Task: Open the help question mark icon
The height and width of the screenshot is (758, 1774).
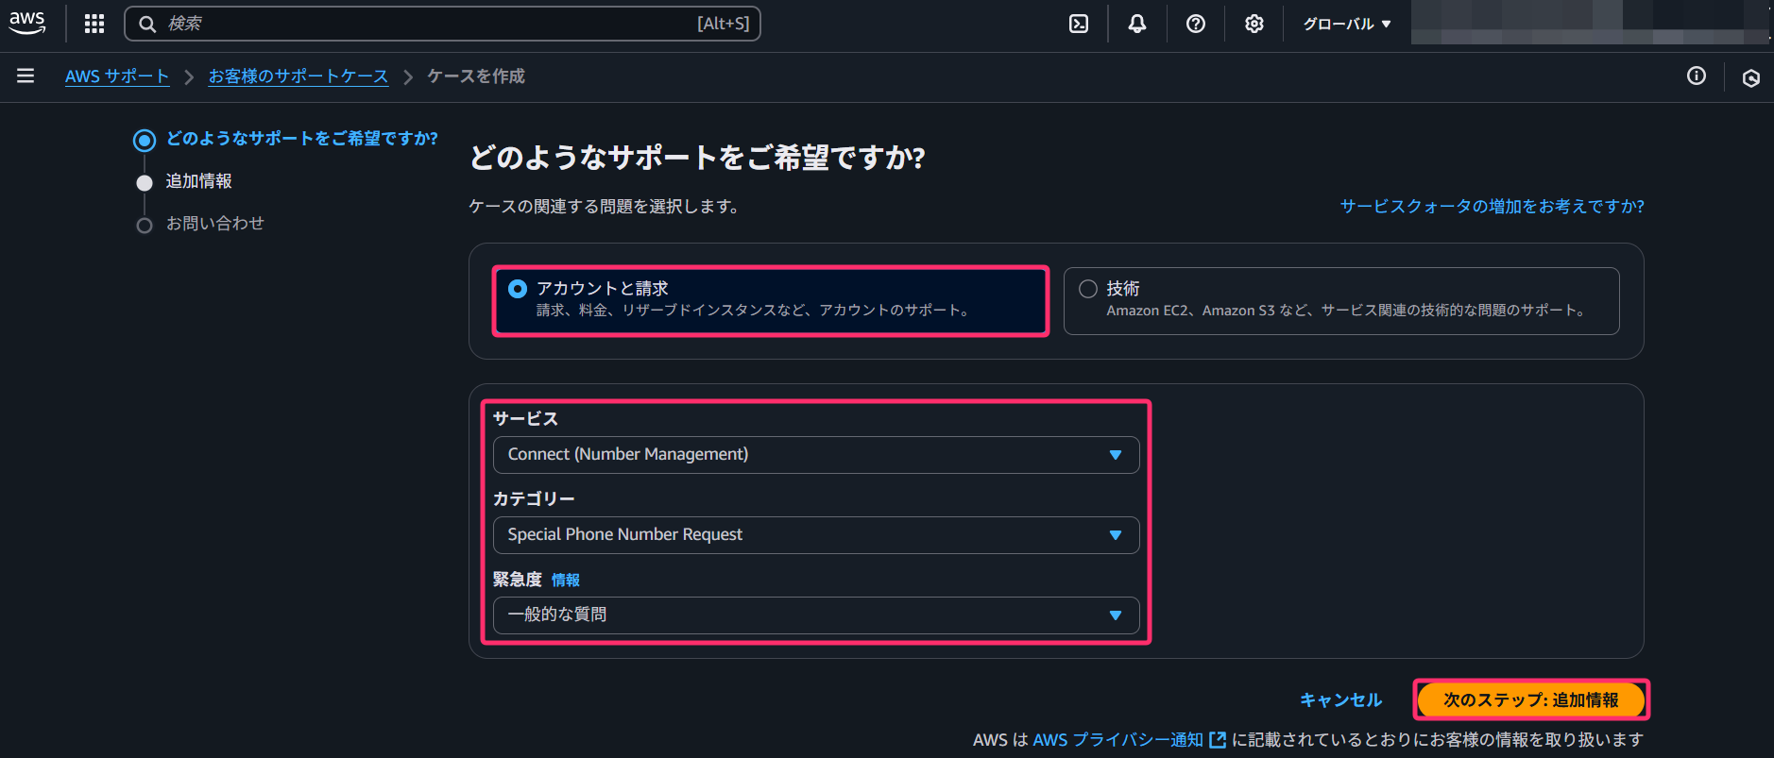Action: [1196, 24]
